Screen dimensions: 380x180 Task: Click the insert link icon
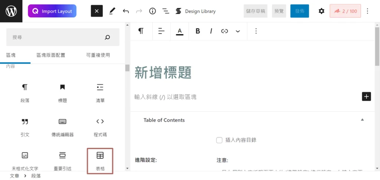click(225, 31)
